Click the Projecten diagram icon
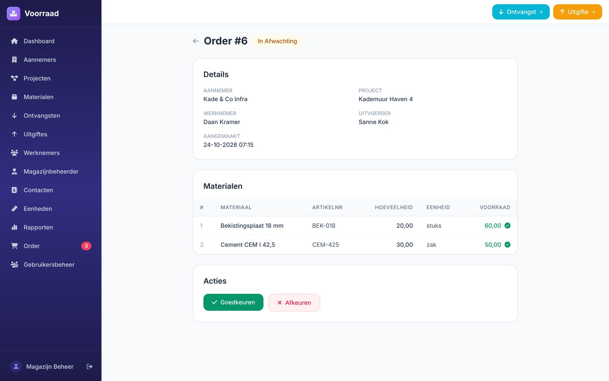Image resolution: width=609 pixels, height=381 pixels. 14,78
